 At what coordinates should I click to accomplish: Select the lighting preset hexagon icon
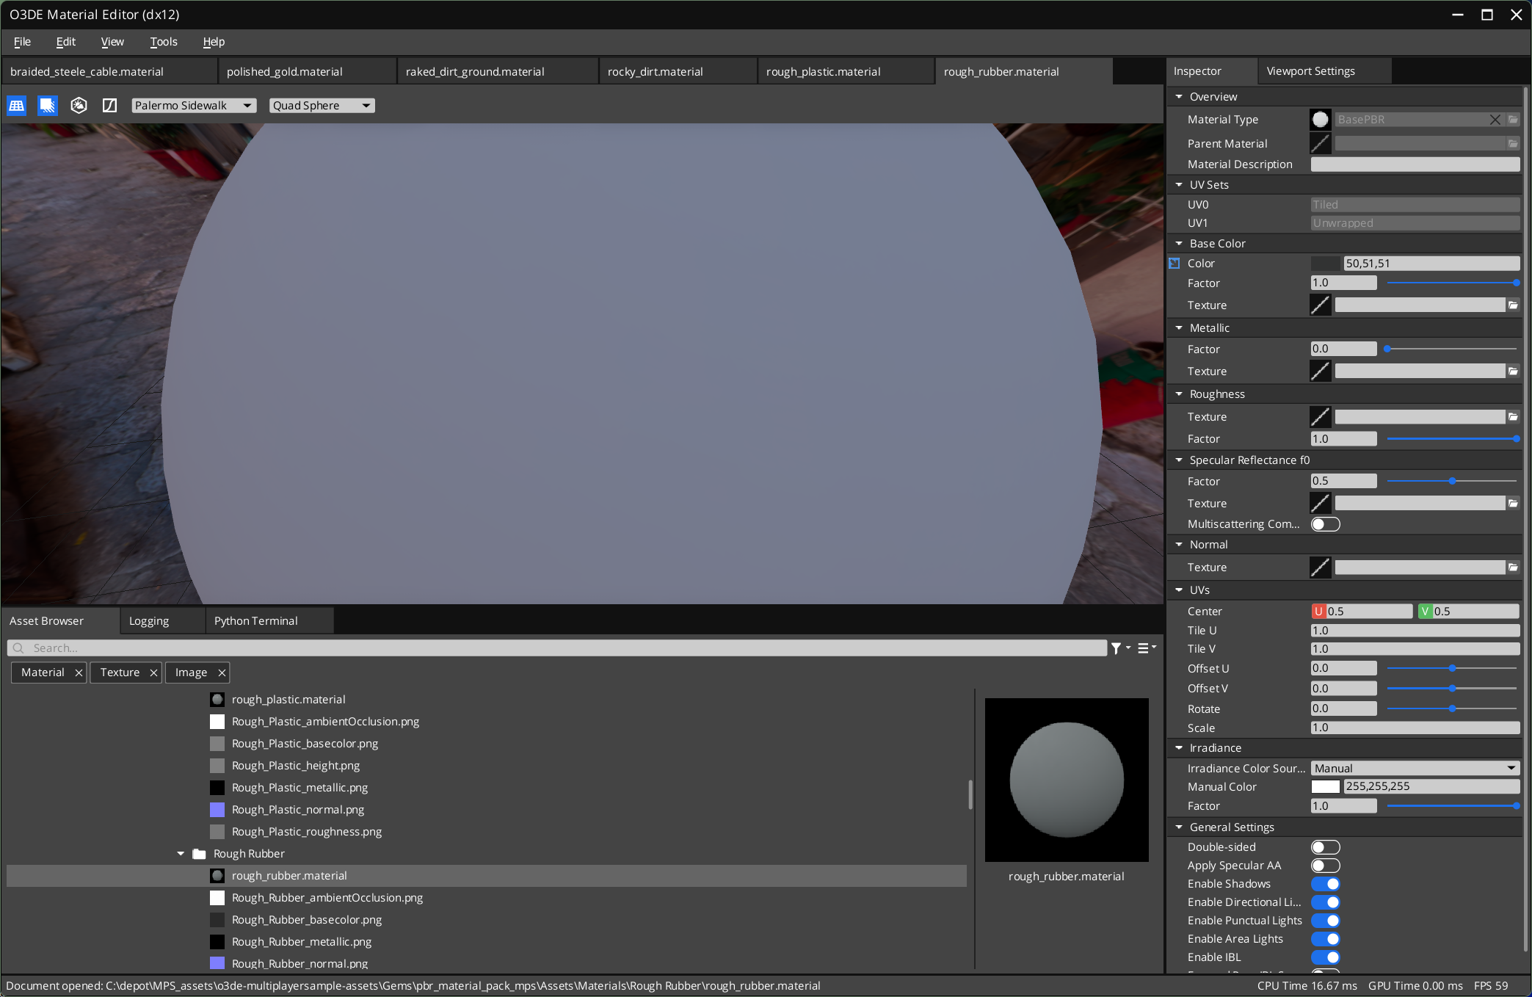click(79, 105)
